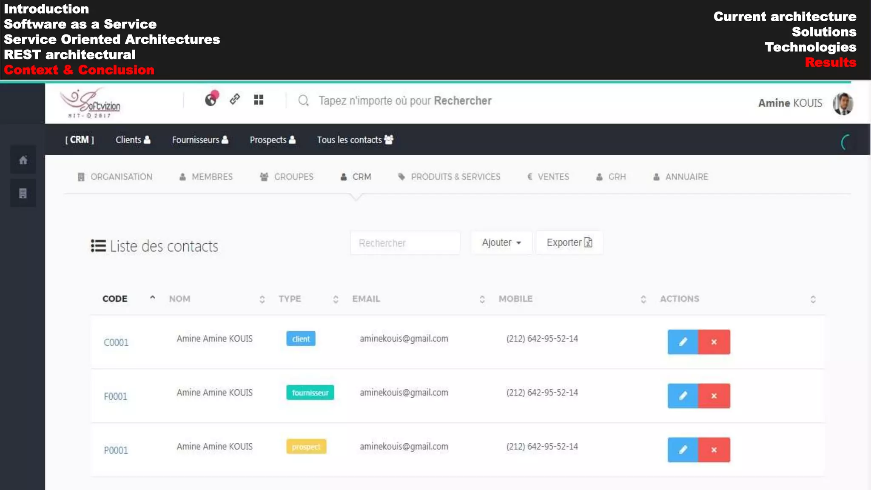
Task: Click the Rechercher contacts search field
Action: [x=405, y=243]
